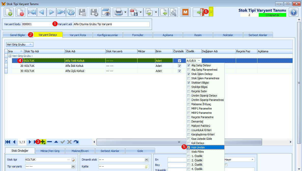Open the Varyant Rota tab
302x171 pixels.
click(x=78, y=35)
